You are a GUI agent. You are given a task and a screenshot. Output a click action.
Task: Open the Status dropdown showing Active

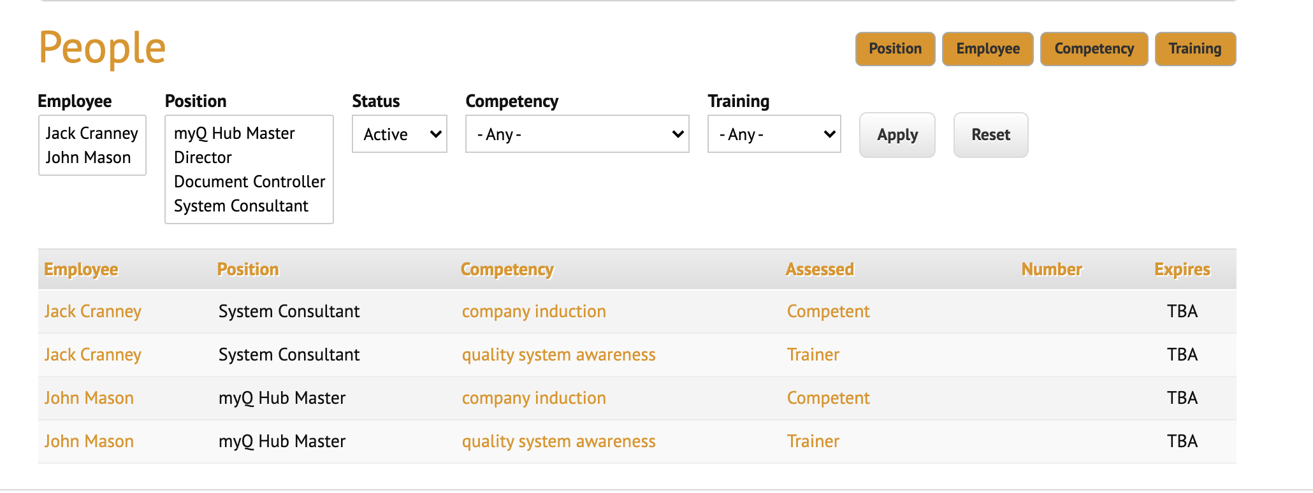pyautogui.click(x=400, y=134)
